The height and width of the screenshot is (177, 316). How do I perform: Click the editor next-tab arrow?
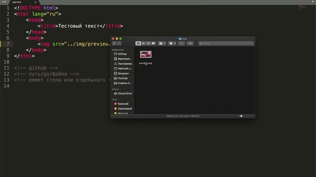click(5, 2)
